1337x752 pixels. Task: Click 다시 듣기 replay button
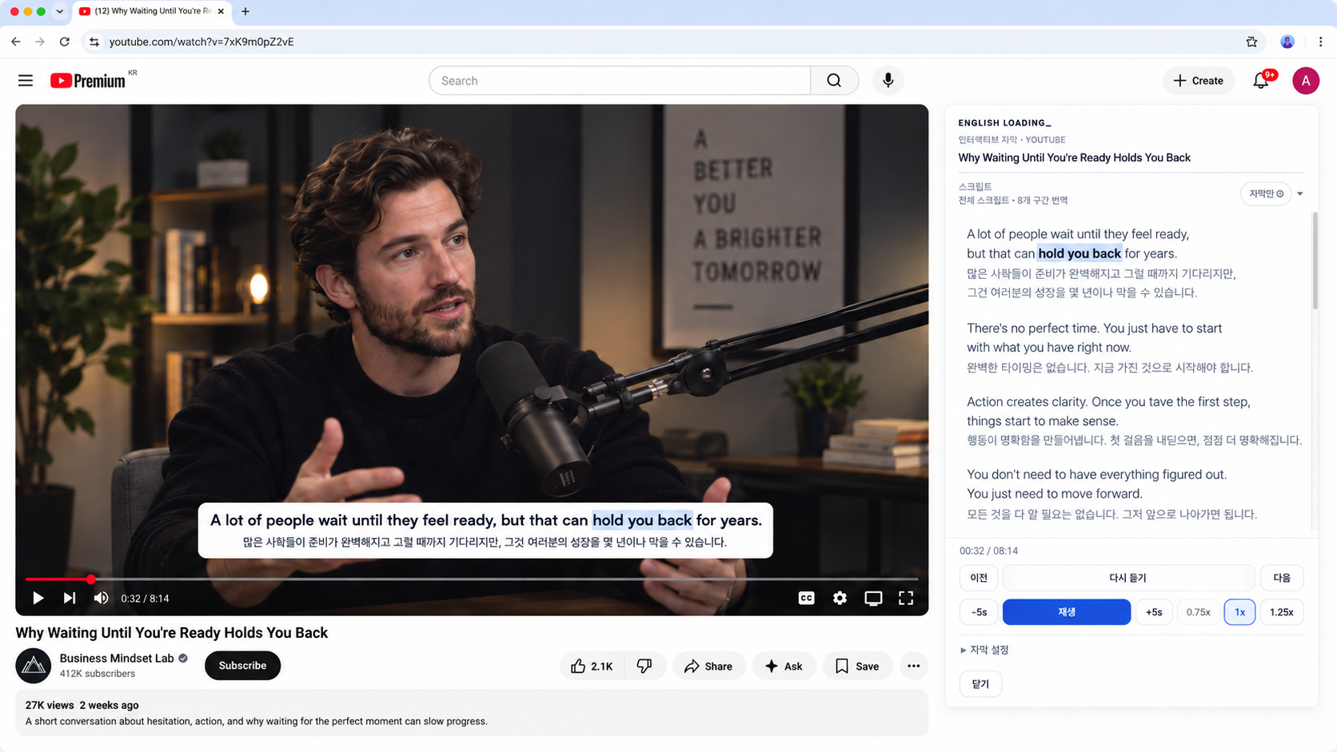click(x=1127, y=578)
